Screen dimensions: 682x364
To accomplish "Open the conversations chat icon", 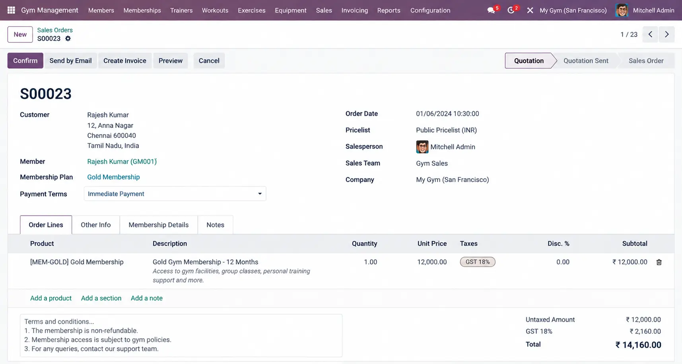I will tap(491, 10).
